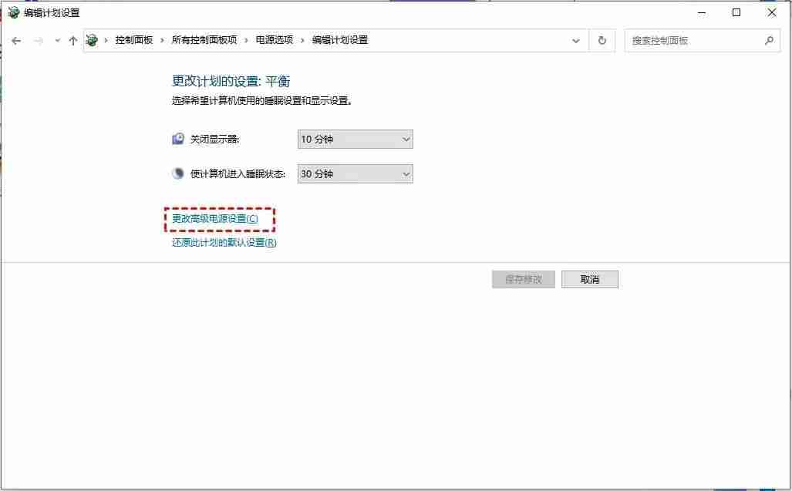Viewport: 792px width, 491px height.
Task: Click the search magnifier icon
Action: click(x=769, y=40)
